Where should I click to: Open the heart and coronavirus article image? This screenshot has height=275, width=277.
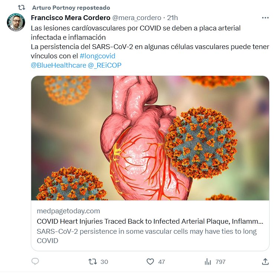150,138
